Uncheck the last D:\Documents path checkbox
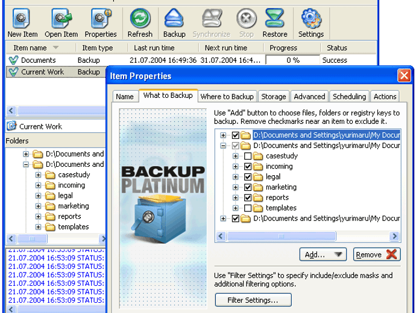Viewport: 416px width, 313px height. point(235,218)
